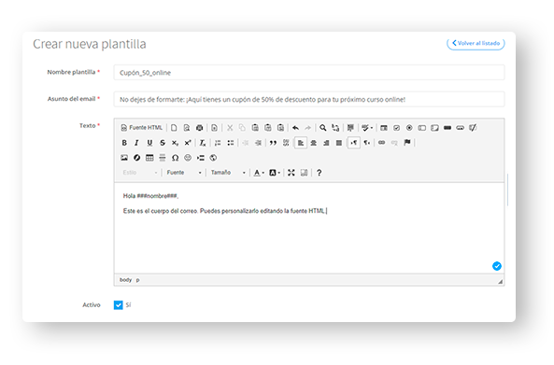Viewport: 554px width, 365px height.
Task: Set text direction left to right
Action: tap(354, 143)
